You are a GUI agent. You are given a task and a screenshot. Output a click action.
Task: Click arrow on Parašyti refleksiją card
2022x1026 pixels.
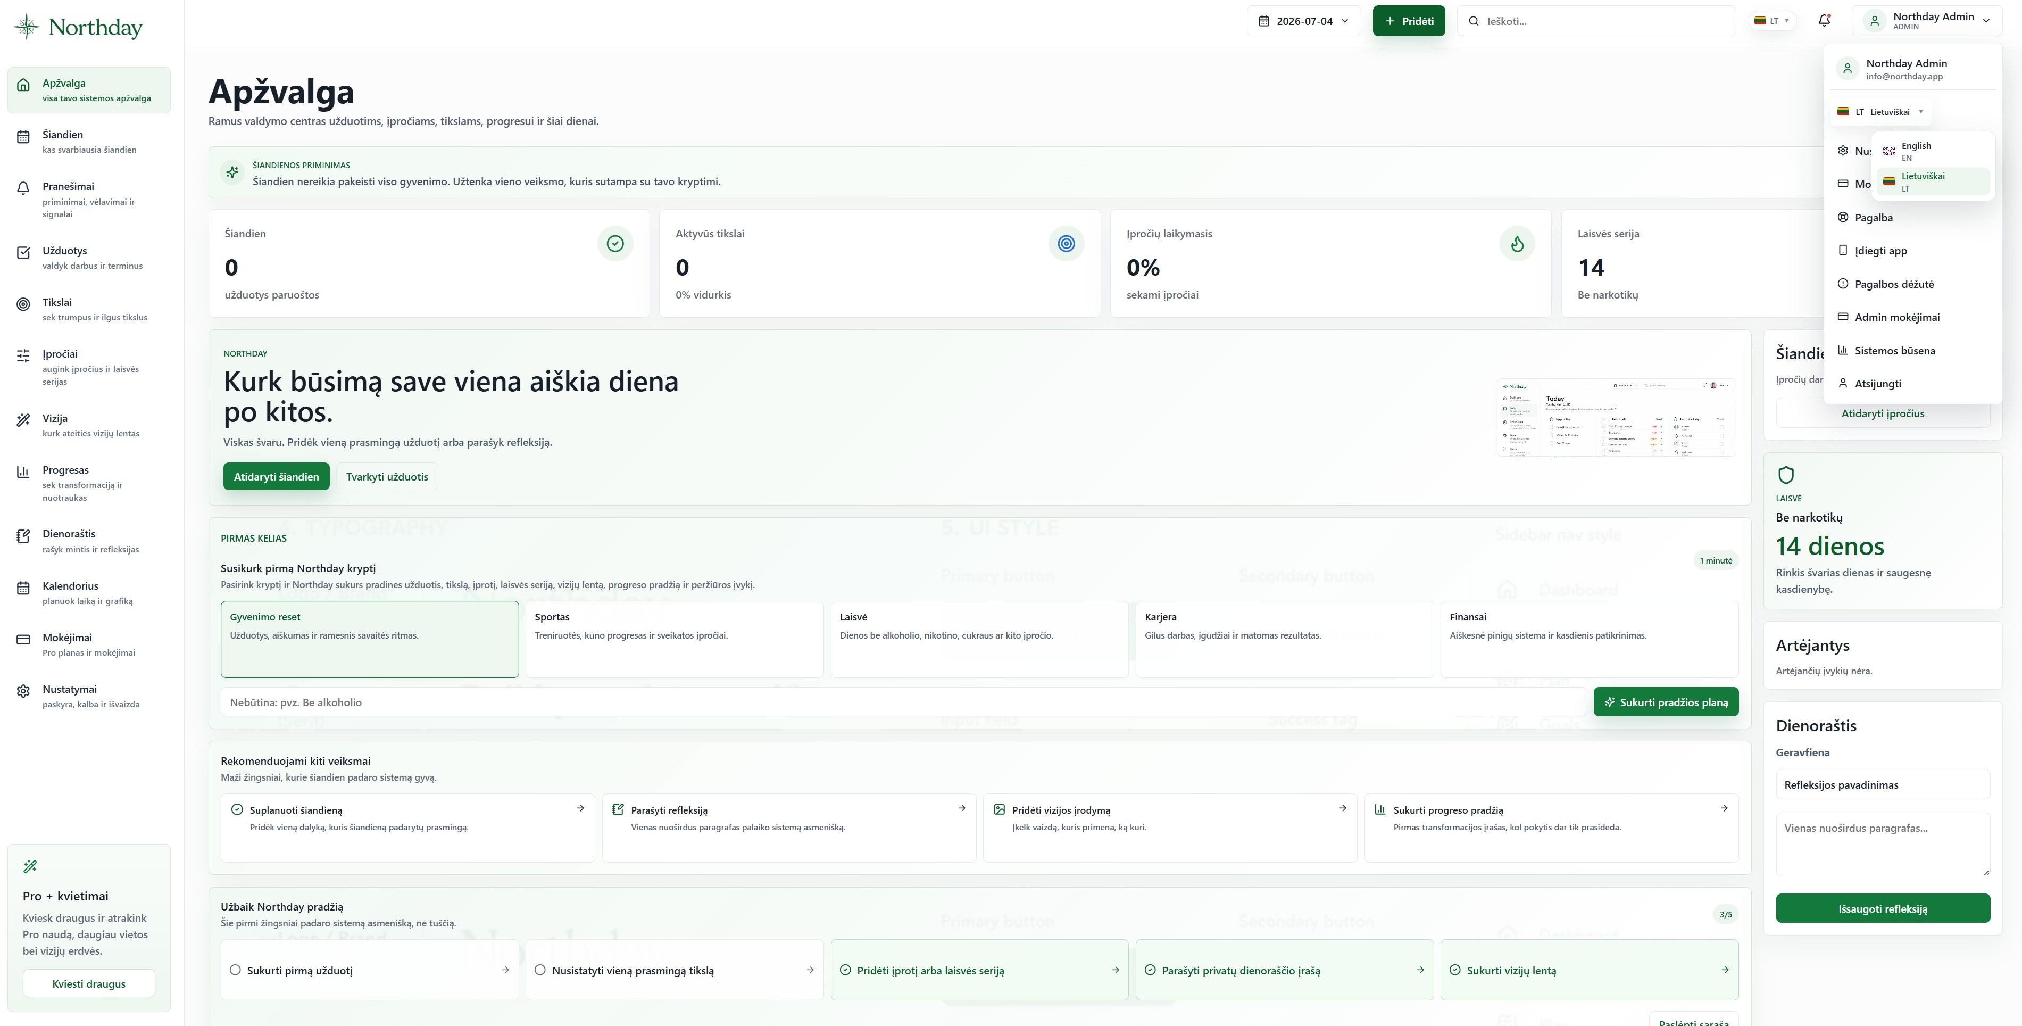point(962,808)
